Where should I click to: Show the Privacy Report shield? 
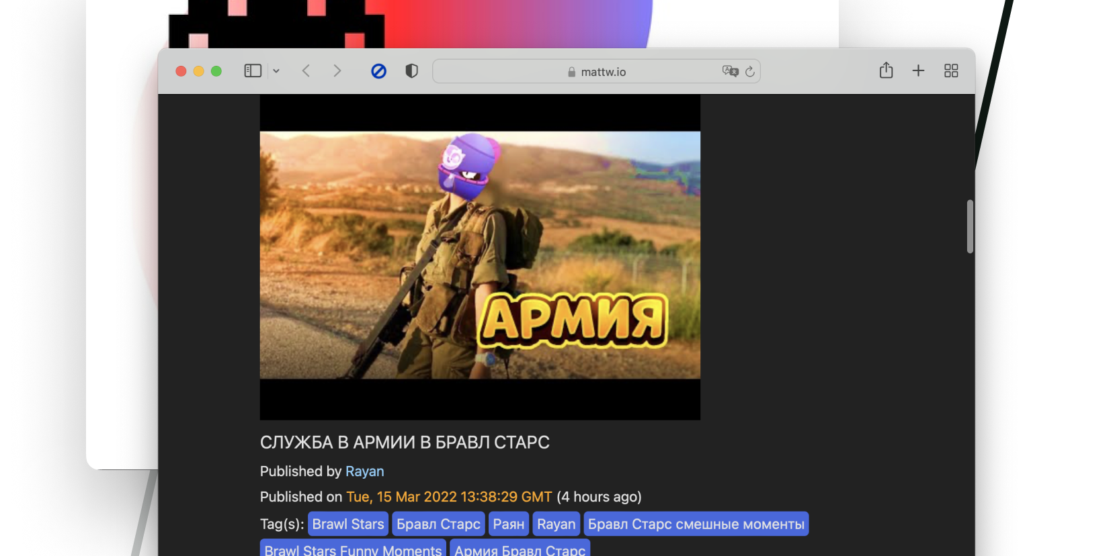[412, 71]
